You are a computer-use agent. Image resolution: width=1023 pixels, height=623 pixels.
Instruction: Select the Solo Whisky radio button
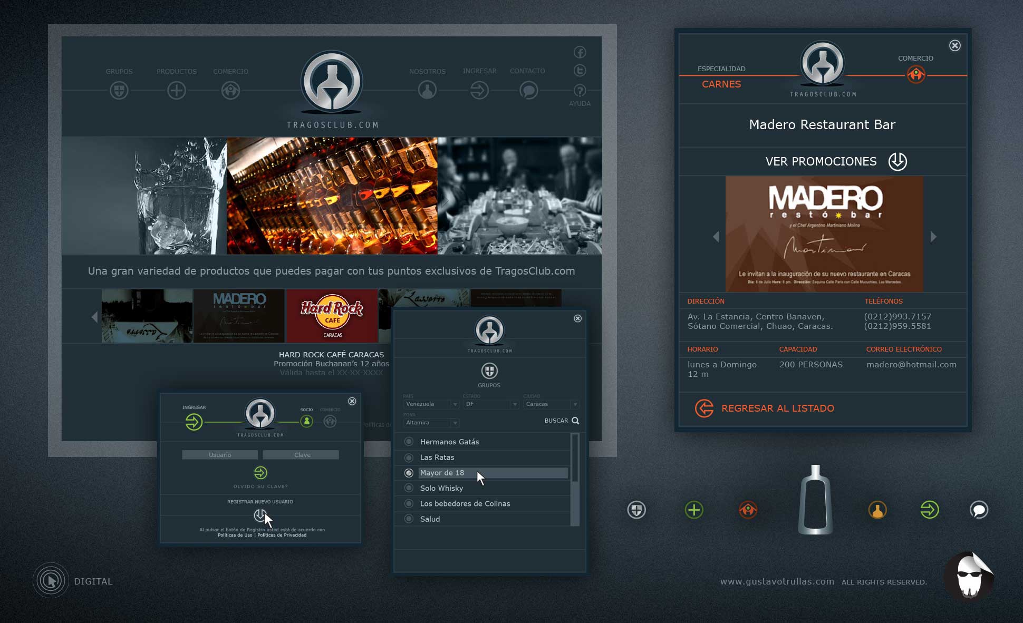[x=409, y=488]
